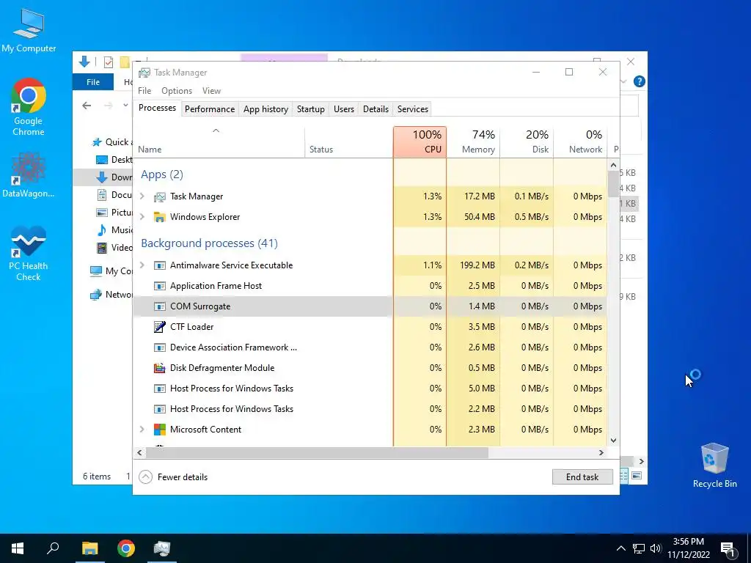This screenshot has height=563, width=751.
Task: Click Explorer quick access download arrow icon
Action: [84, 62]
